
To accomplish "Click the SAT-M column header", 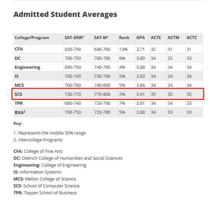I will click(x=101, y=38).
